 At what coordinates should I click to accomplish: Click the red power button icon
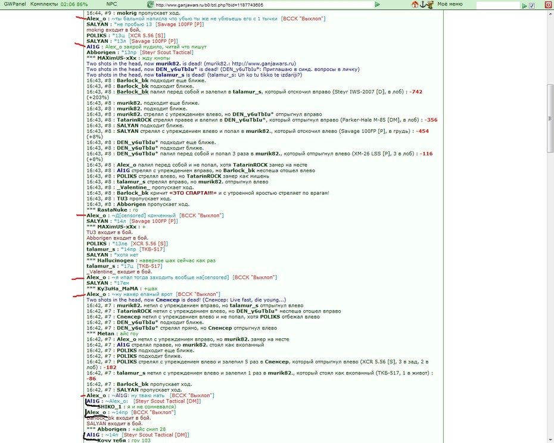coord(548,5)
